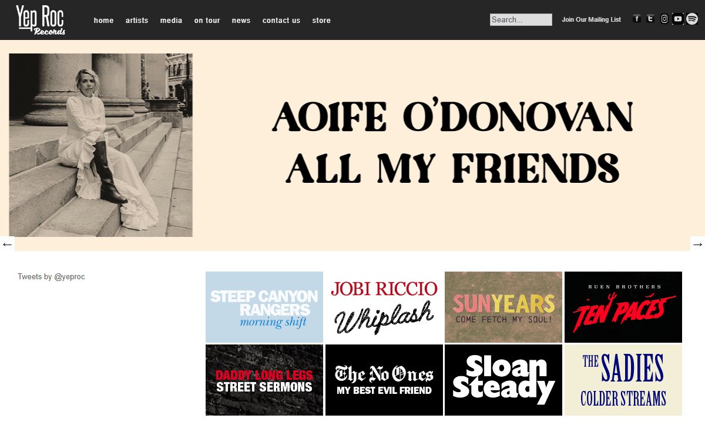Open The Sadies Colder Streams tile
Viewport: 705px width, 435px height.
[x=623, y=380]
